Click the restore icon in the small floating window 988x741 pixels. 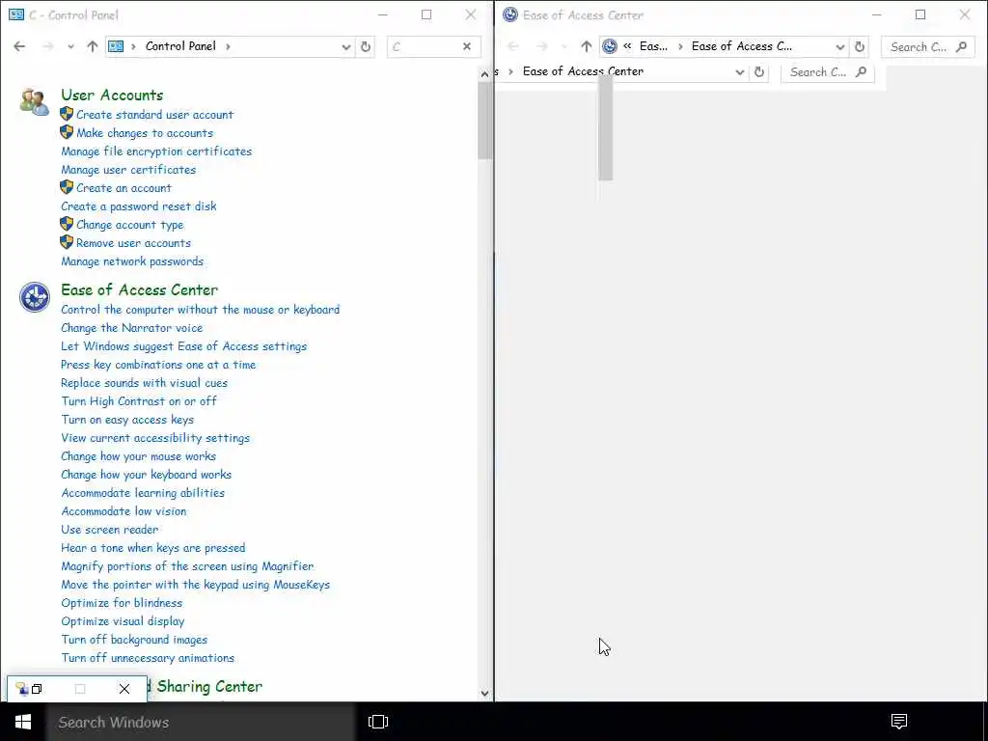coord(37,689)
